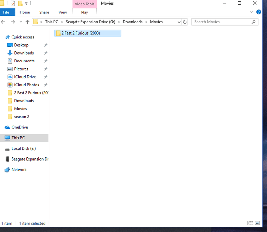
Task: Switch to Details view in status bar
Action: tap(250, 223)
